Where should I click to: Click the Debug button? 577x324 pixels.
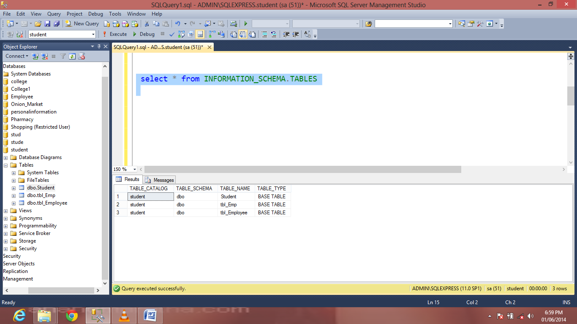click(x=144, y=34)
